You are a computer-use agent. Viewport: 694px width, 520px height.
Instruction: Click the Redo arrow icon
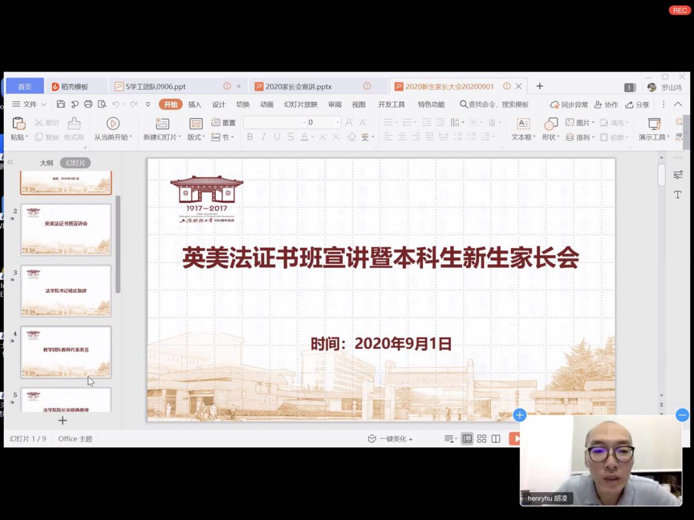(133, 104)
